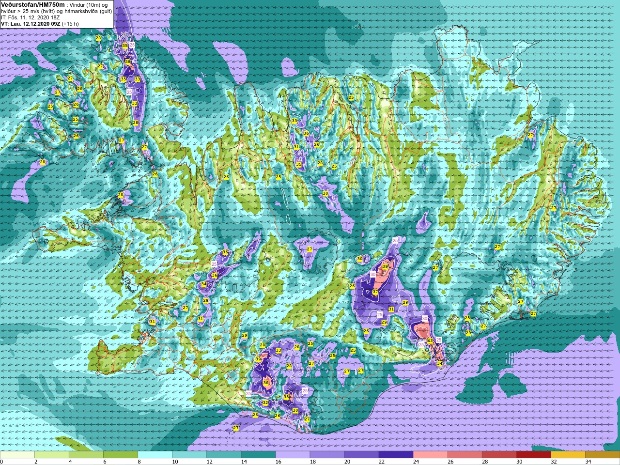
Task: Pick the red 28–30 legend swatch
Action: coord(499,455)
